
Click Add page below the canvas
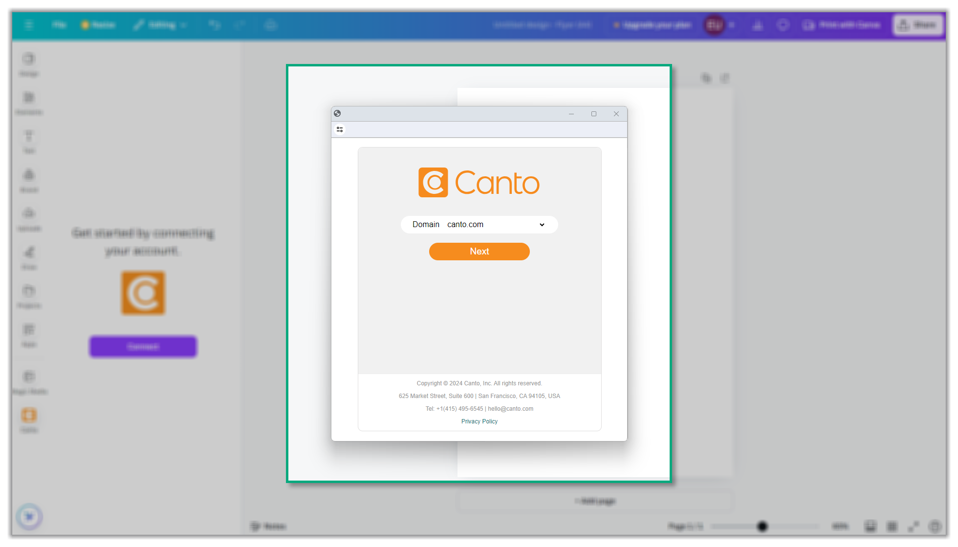595,501
